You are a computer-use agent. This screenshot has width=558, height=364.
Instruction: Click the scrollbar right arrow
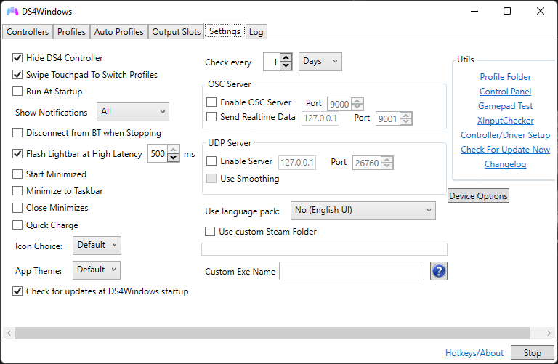point(549,333)
